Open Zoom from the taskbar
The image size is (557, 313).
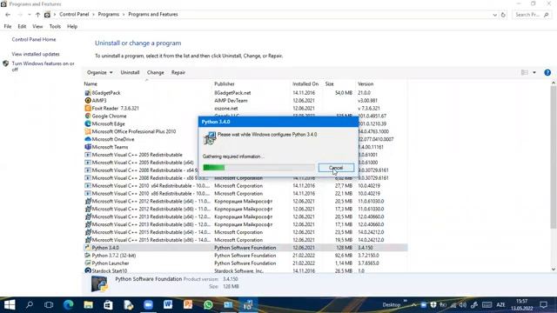(148, 305)
